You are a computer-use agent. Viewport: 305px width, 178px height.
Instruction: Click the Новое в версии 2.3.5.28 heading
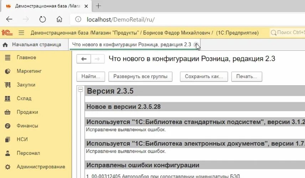(124, 107)
